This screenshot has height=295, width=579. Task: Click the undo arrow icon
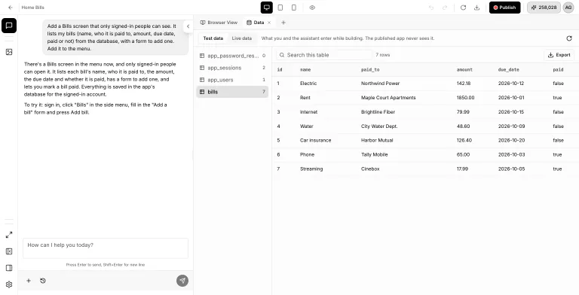pyautogui.click(x=431, y=8)
